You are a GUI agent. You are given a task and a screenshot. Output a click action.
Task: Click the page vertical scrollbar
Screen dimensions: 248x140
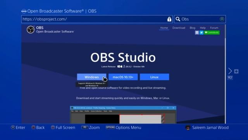(225, 74)
